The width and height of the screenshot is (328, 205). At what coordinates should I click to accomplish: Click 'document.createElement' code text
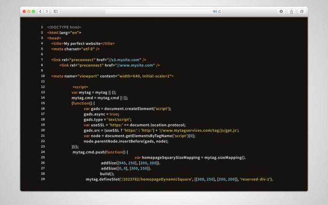(x=129, y=109)
